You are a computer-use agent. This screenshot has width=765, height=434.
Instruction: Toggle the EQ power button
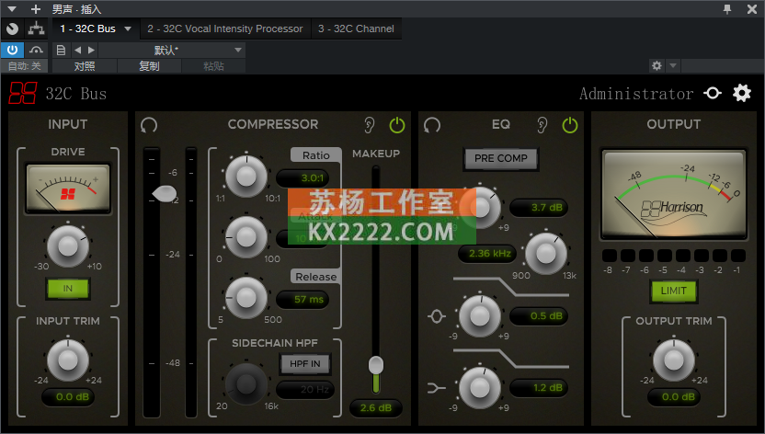pos(570,125)
